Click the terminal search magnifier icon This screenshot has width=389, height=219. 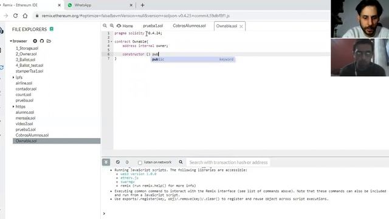pos(181,162)
